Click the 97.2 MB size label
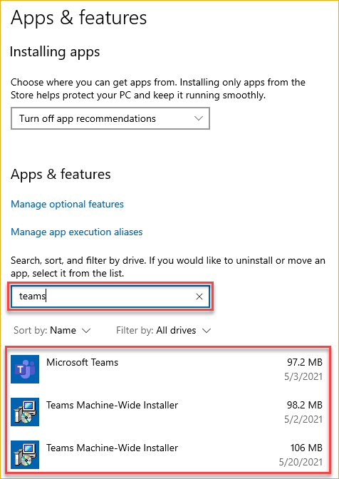The image size is (339, 479). 305,362
